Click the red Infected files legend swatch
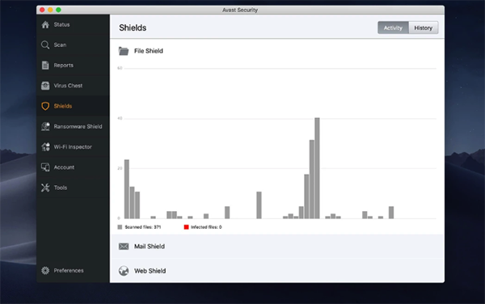 (186, 227)
